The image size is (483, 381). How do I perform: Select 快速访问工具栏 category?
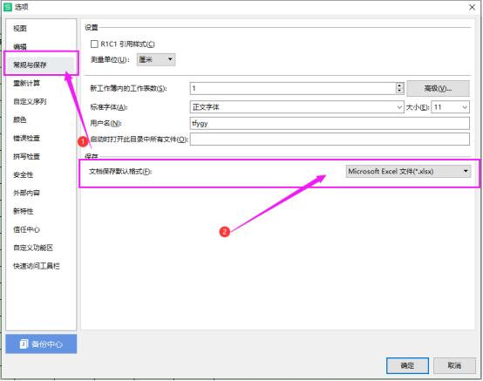(x=37, y=266)
